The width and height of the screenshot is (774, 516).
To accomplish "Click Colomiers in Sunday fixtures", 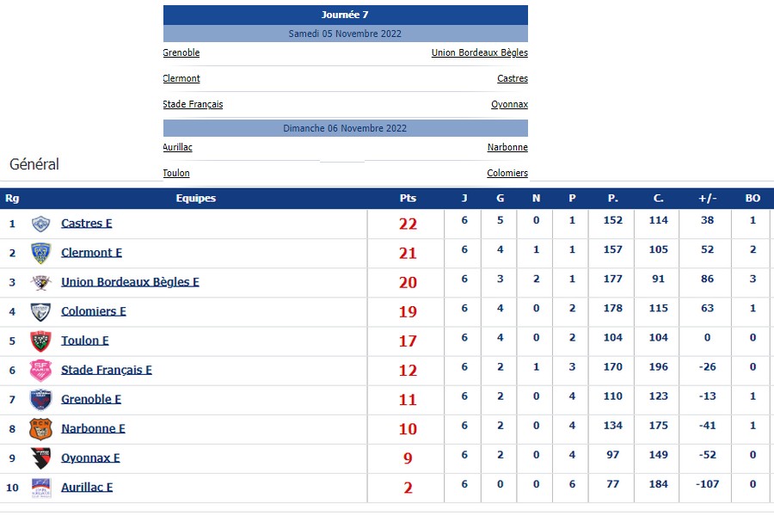I will click(x=507, y=173).
